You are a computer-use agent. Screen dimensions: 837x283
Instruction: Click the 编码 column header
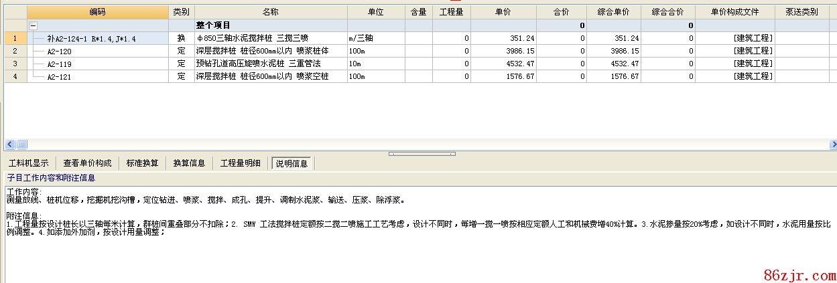coord(97,12)
